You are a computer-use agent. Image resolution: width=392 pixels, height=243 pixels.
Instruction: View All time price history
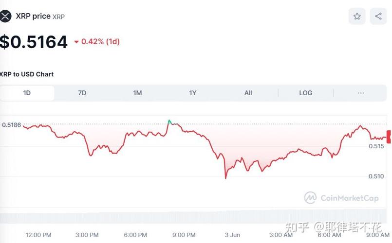(248, 93)
